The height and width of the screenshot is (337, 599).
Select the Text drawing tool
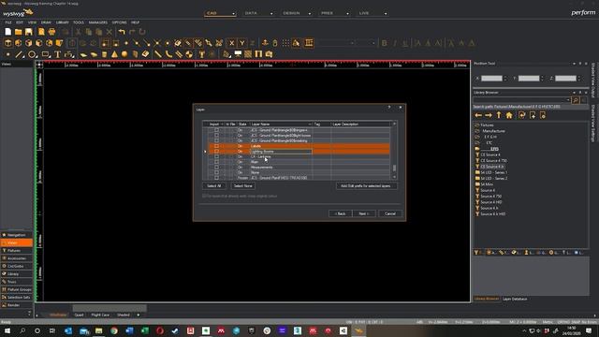tap(57, 54)
